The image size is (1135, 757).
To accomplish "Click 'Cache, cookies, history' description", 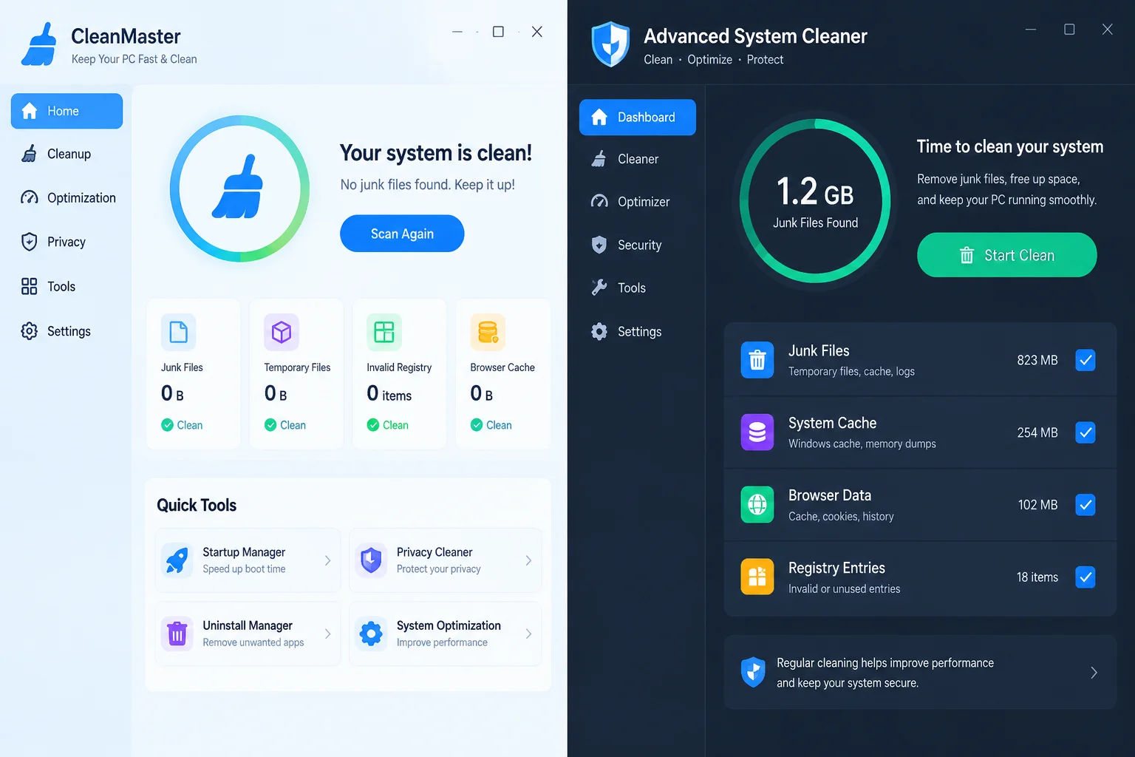I will click(841, 516).
